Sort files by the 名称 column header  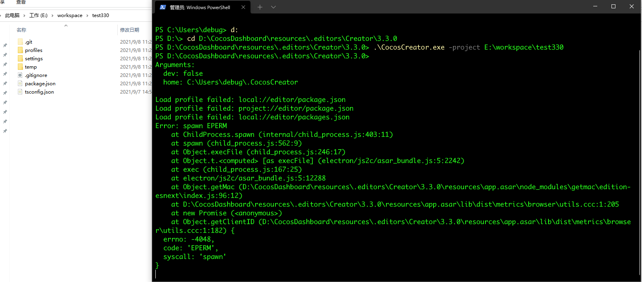coord(21,30)
